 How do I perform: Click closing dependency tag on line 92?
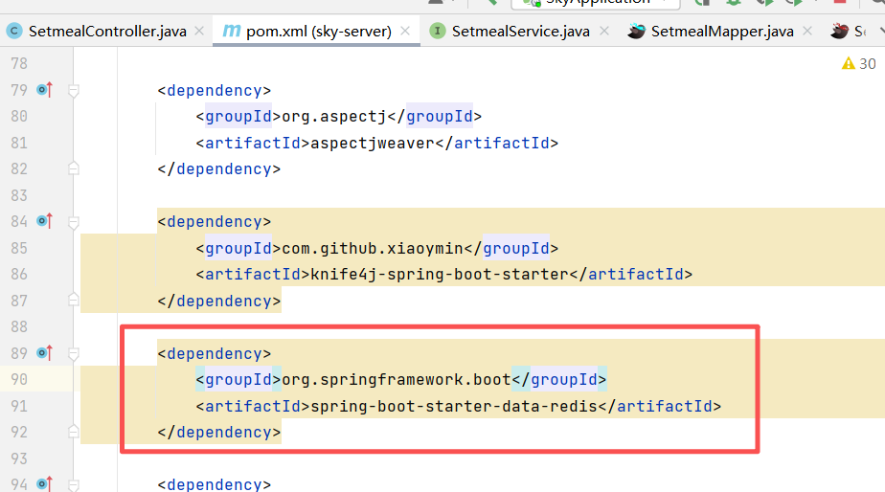point(219,433)
